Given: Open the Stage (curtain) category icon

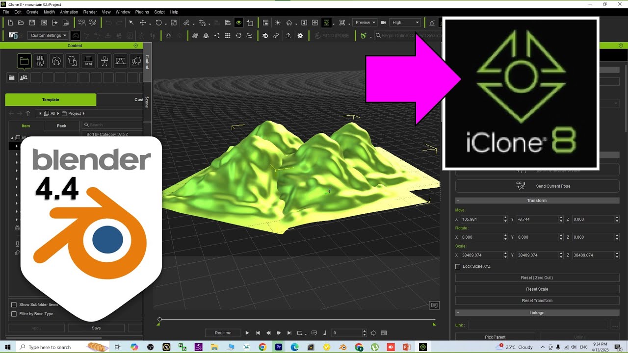Looking at the screenshot, I should point(120,61).
